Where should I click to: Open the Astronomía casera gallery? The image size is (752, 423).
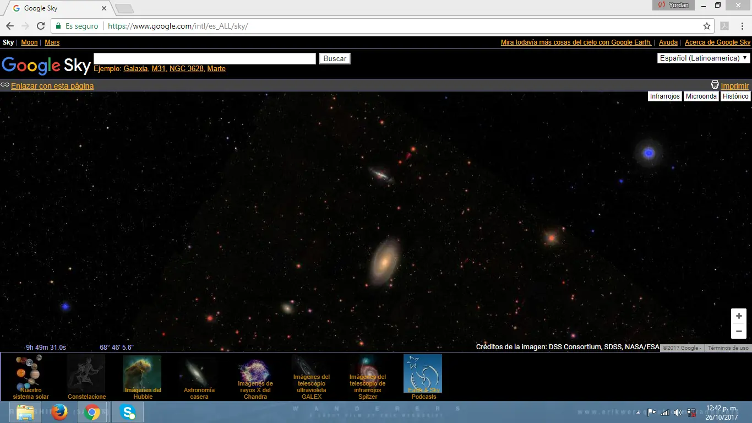click(x=199, y=377)
